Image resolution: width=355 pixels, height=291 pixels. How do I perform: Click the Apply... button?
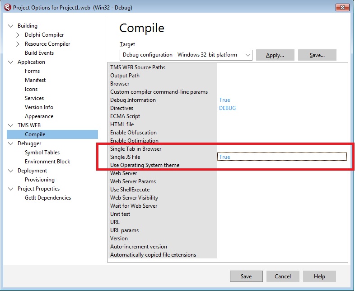(275, 55)
